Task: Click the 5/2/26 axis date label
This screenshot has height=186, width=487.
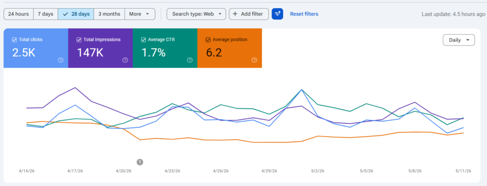Action: pos(318,171)
